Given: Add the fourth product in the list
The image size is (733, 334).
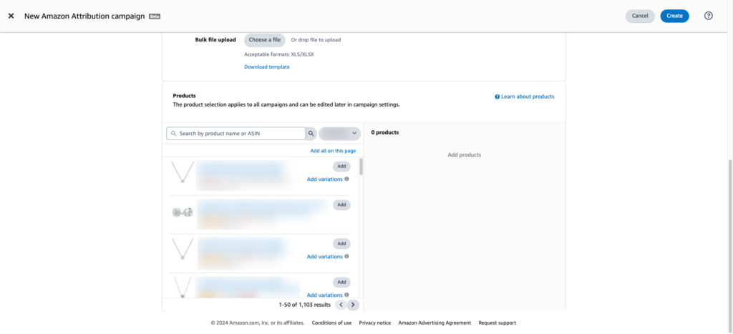Looking at the screenshot, I should 341,283.
